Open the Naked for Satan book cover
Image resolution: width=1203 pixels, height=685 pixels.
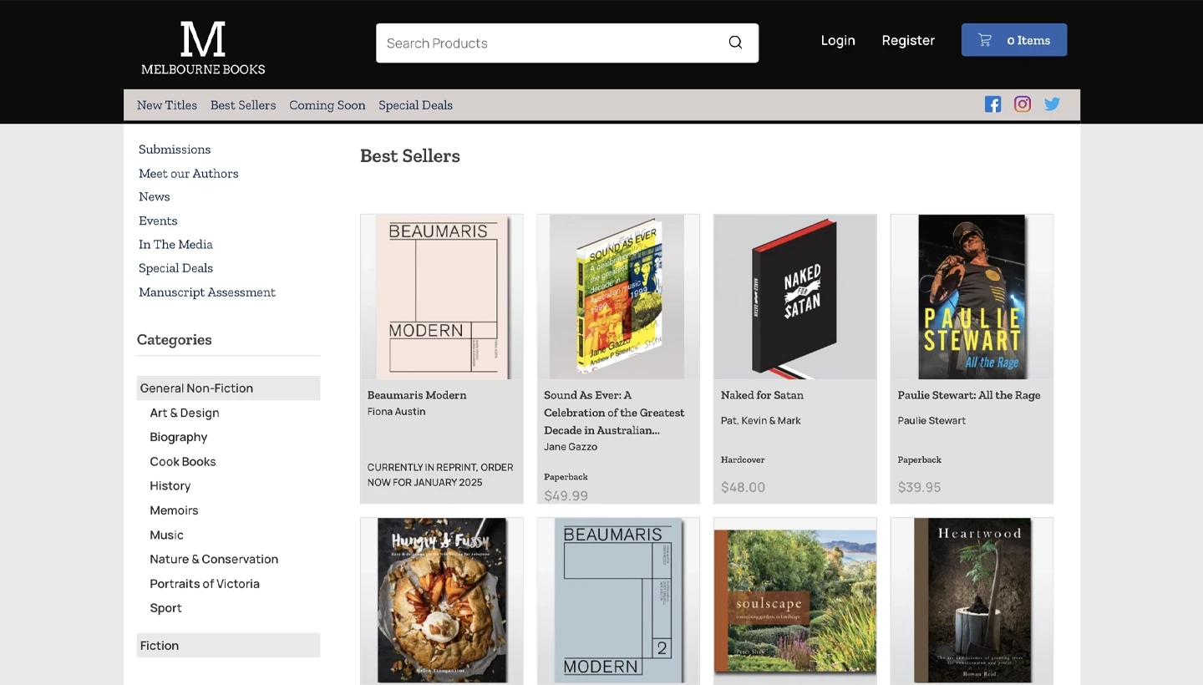[x=794, y=297]
